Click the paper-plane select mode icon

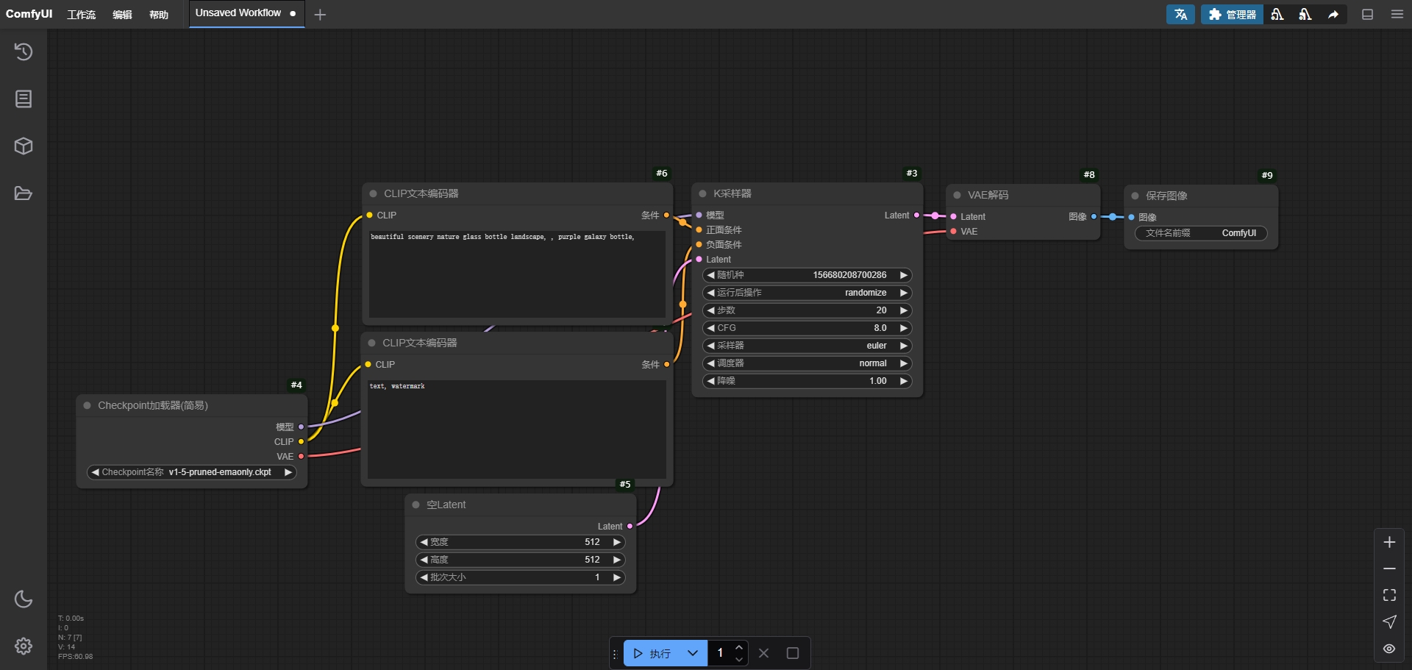click(1389, 621)
